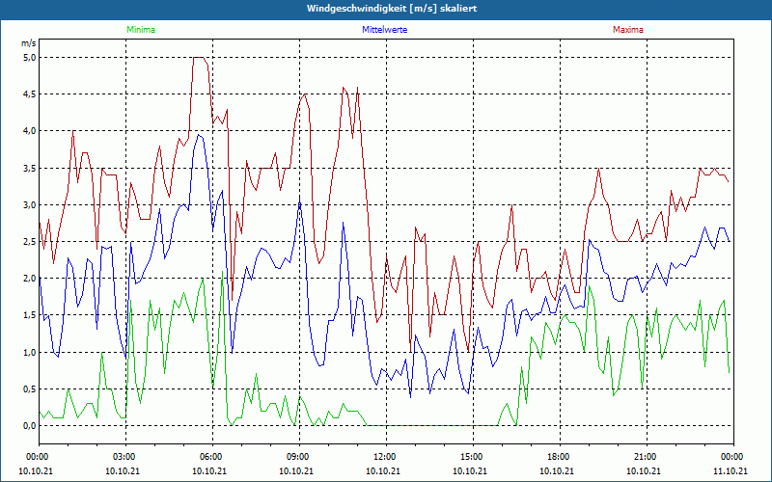Click the 15:00 time label

[x=470, y=457]
